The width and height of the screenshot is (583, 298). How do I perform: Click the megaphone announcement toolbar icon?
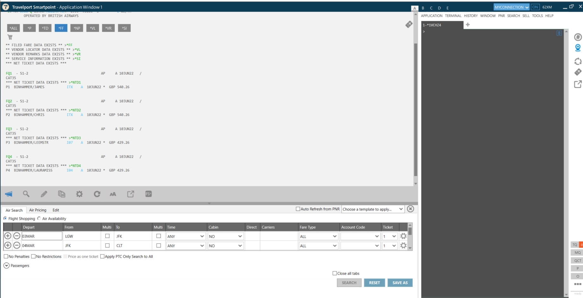click(9, 194)
